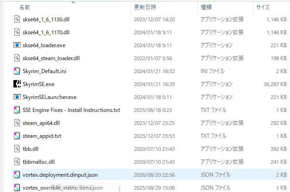Sort by the 種類 column header
Image resolution: width=290 pixels, height=192 pixels.
206,7
